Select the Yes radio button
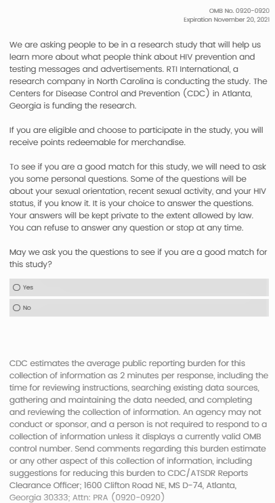 [16, 287]
